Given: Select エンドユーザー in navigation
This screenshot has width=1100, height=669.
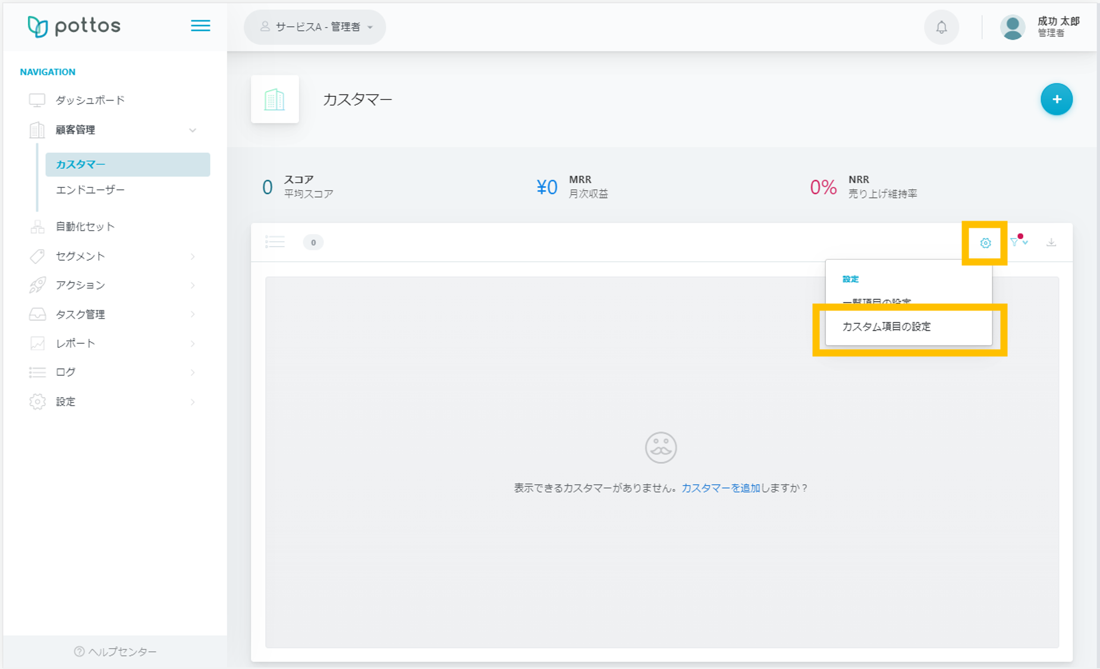Looking at the screenshot, I should tap(90, 190).
